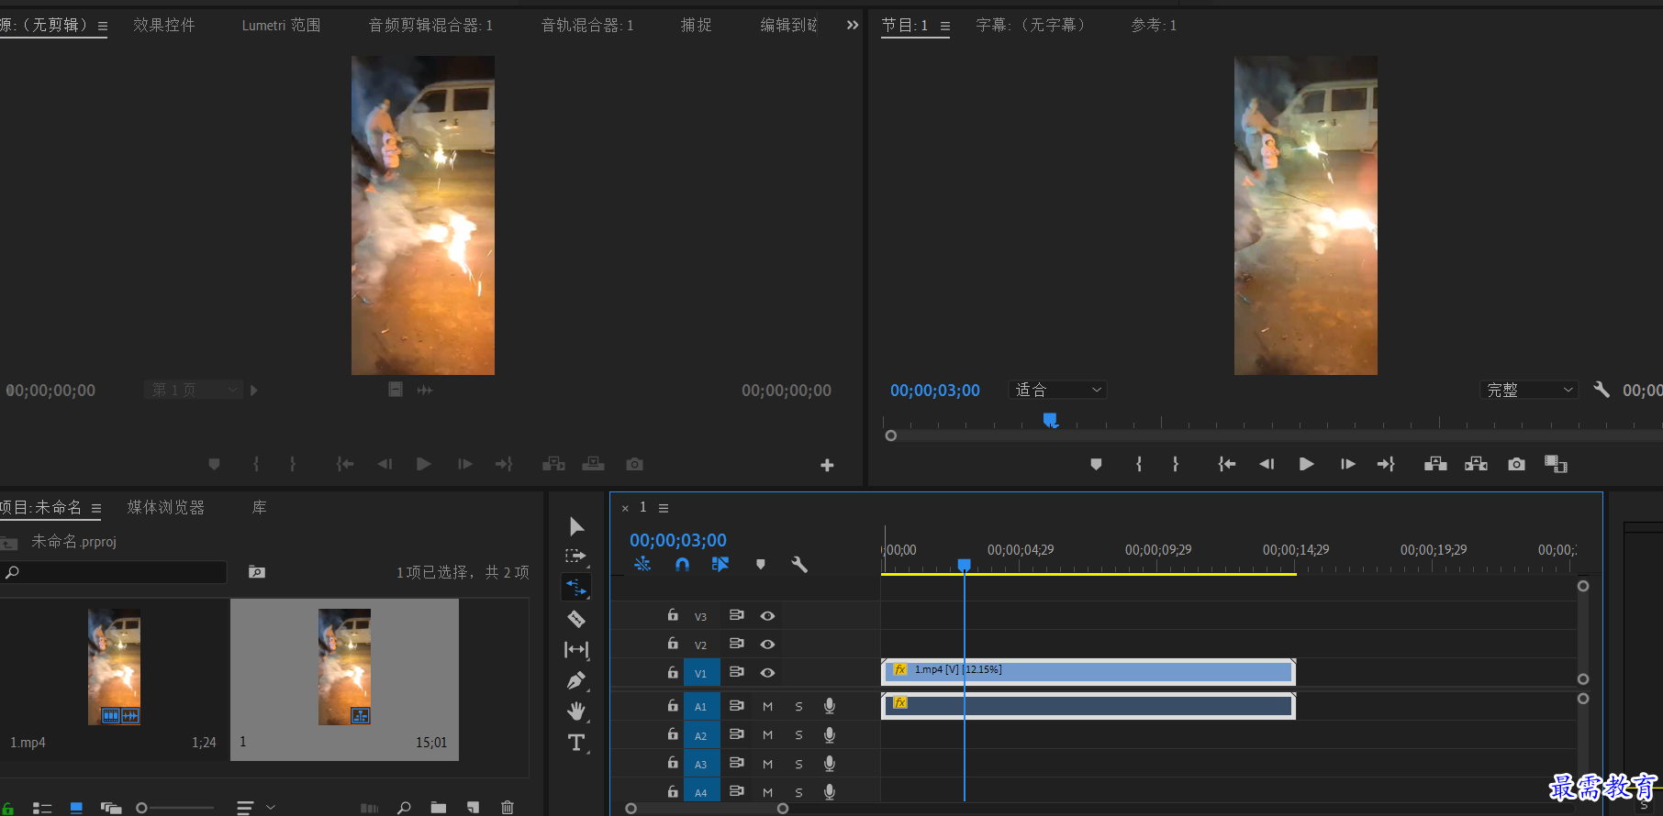Expand hidden Source panel tabs chevron

pyautogui.click(x=853, y=25)
